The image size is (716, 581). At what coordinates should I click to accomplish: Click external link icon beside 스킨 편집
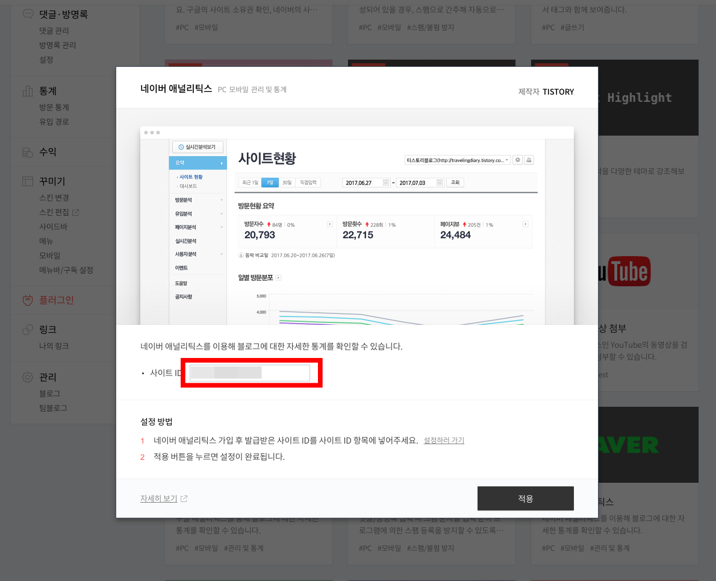click(x=76, y=212)
